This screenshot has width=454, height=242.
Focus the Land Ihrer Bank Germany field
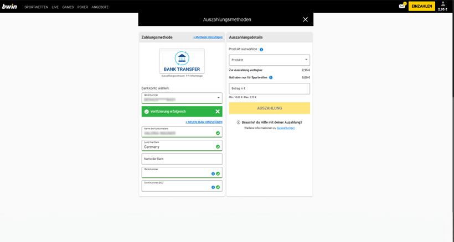pos(182,145)
